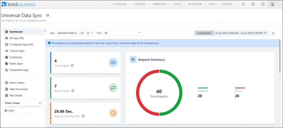Click the refresh dashboard icon
The image size is (283, 128).
(273, 33)
